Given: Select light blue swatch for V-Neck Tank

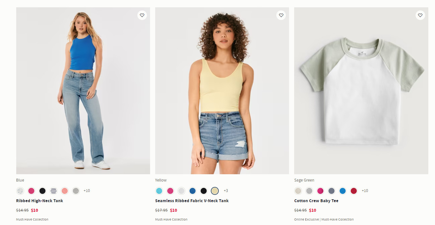Looking at the screenshot, I should 159,191.
